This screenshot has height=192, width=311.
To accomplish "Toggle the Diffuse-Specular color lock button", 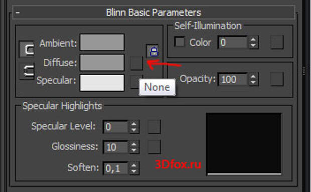I will [27, 71].
